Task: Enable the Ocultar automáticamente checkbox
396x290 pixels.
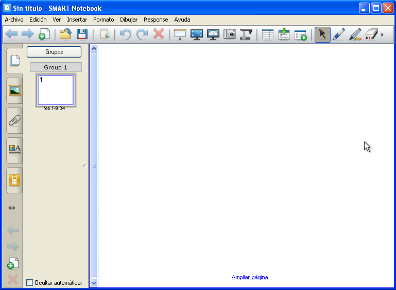Action: [29, 282]
